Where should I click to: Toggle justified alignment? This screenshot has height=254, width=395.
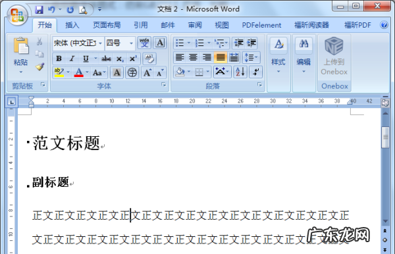pyautogui.click(x=221, y=58)
